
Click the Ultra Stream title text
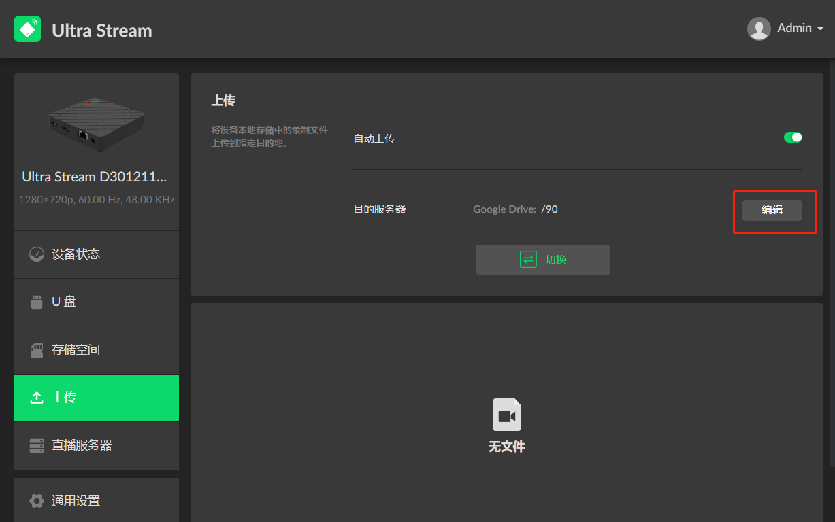(x=102, y=31)
